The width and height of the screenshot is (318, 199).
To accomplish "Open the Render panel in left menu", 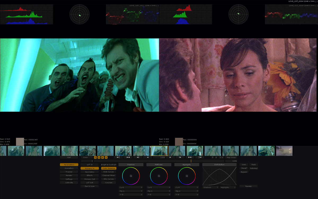I will tap(69, 175).
